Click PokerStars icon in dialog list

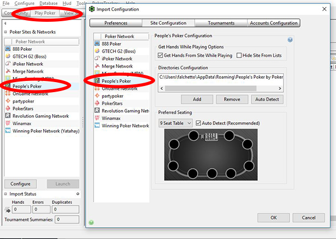(x=97, y=103)
